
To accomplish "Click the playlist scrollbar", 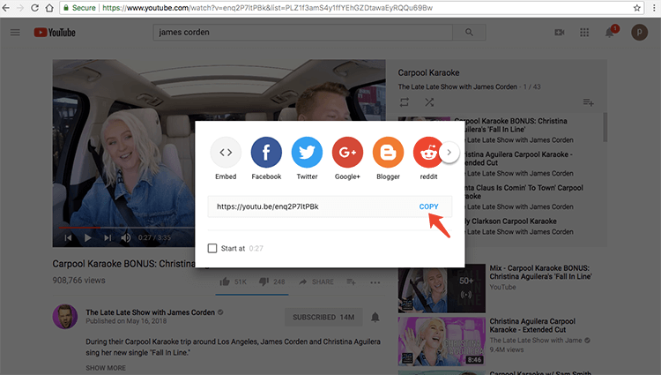I will [605, 127].
